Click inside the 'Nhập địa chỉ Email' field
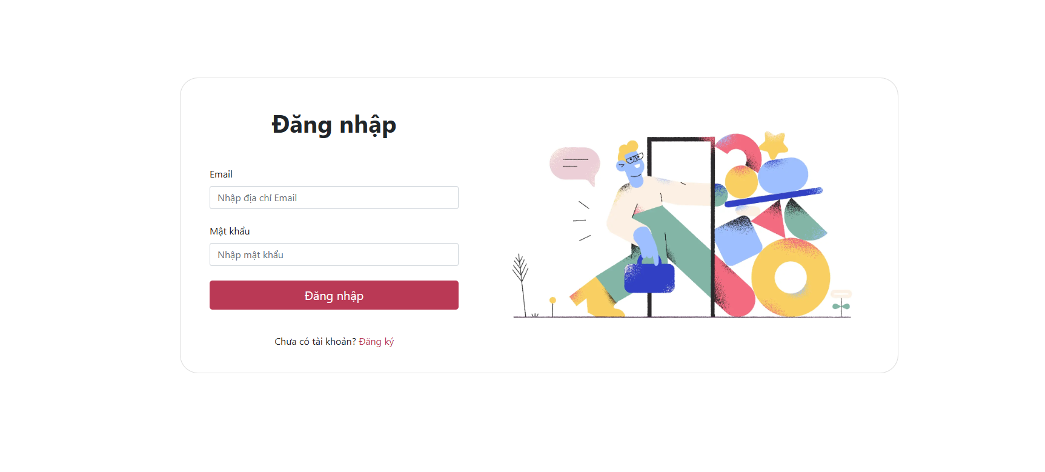 pos(333,198)
